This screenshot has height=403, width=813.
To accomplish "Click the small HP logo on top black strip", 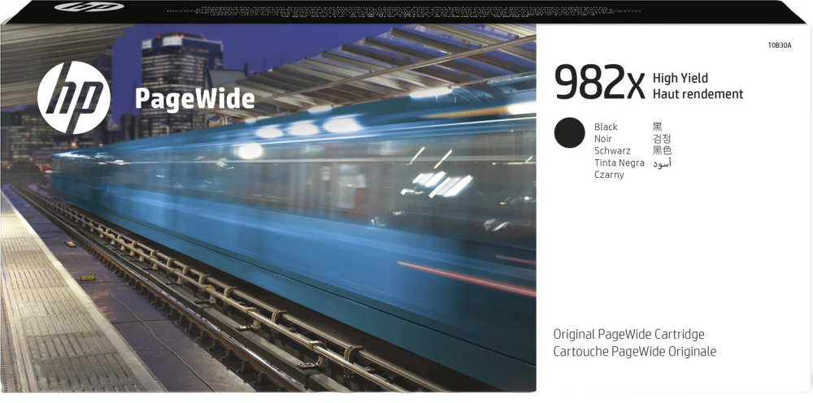I will click(89, 6).
